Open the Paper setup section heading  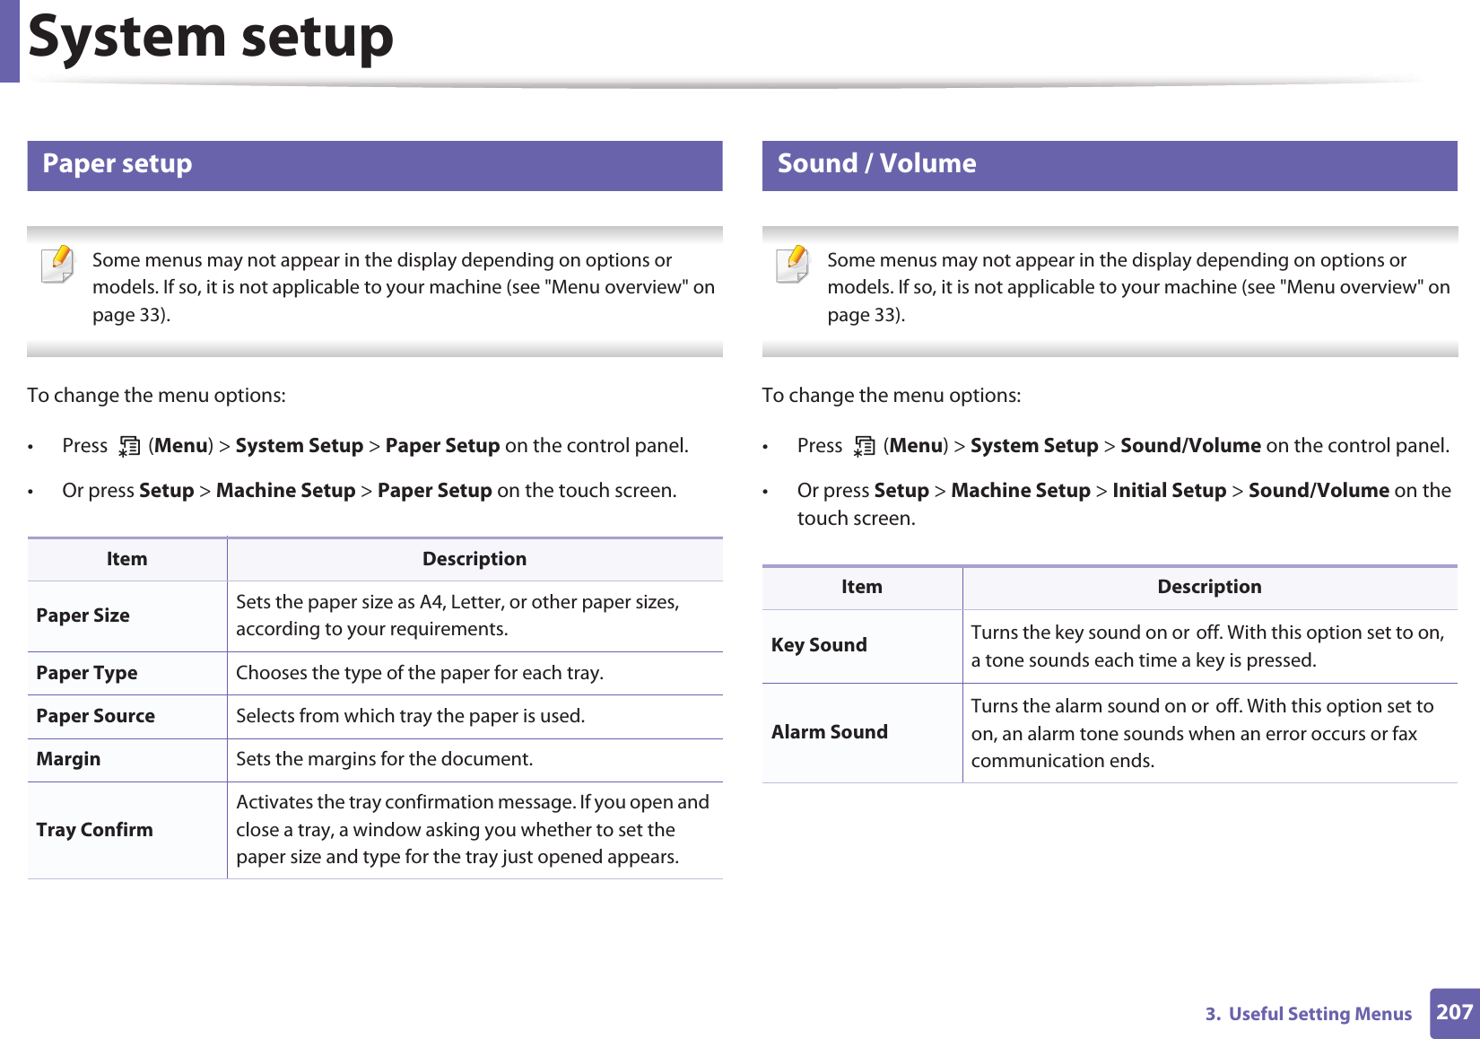click(118, 164)
